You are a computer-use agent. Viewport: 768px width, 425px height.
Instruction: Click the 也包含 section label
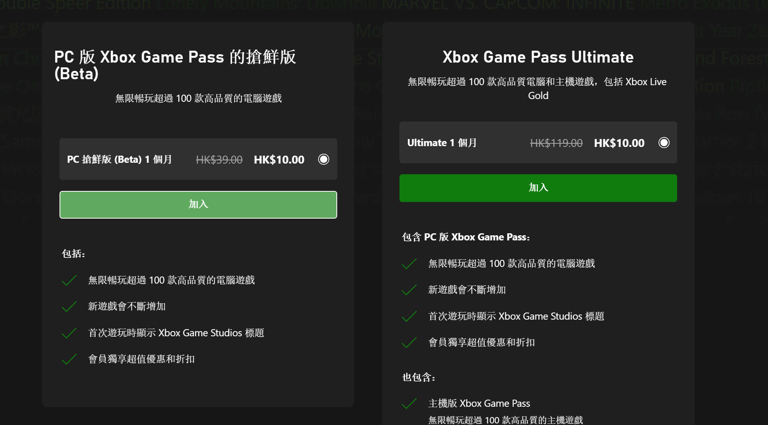[418, 377]
